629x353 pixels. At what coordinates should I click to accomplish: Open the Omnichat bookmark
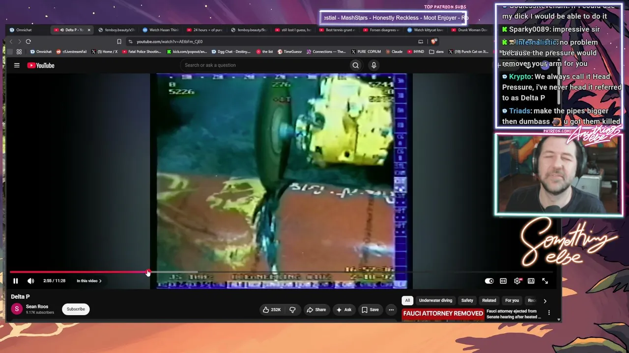(x=41, y=51)
